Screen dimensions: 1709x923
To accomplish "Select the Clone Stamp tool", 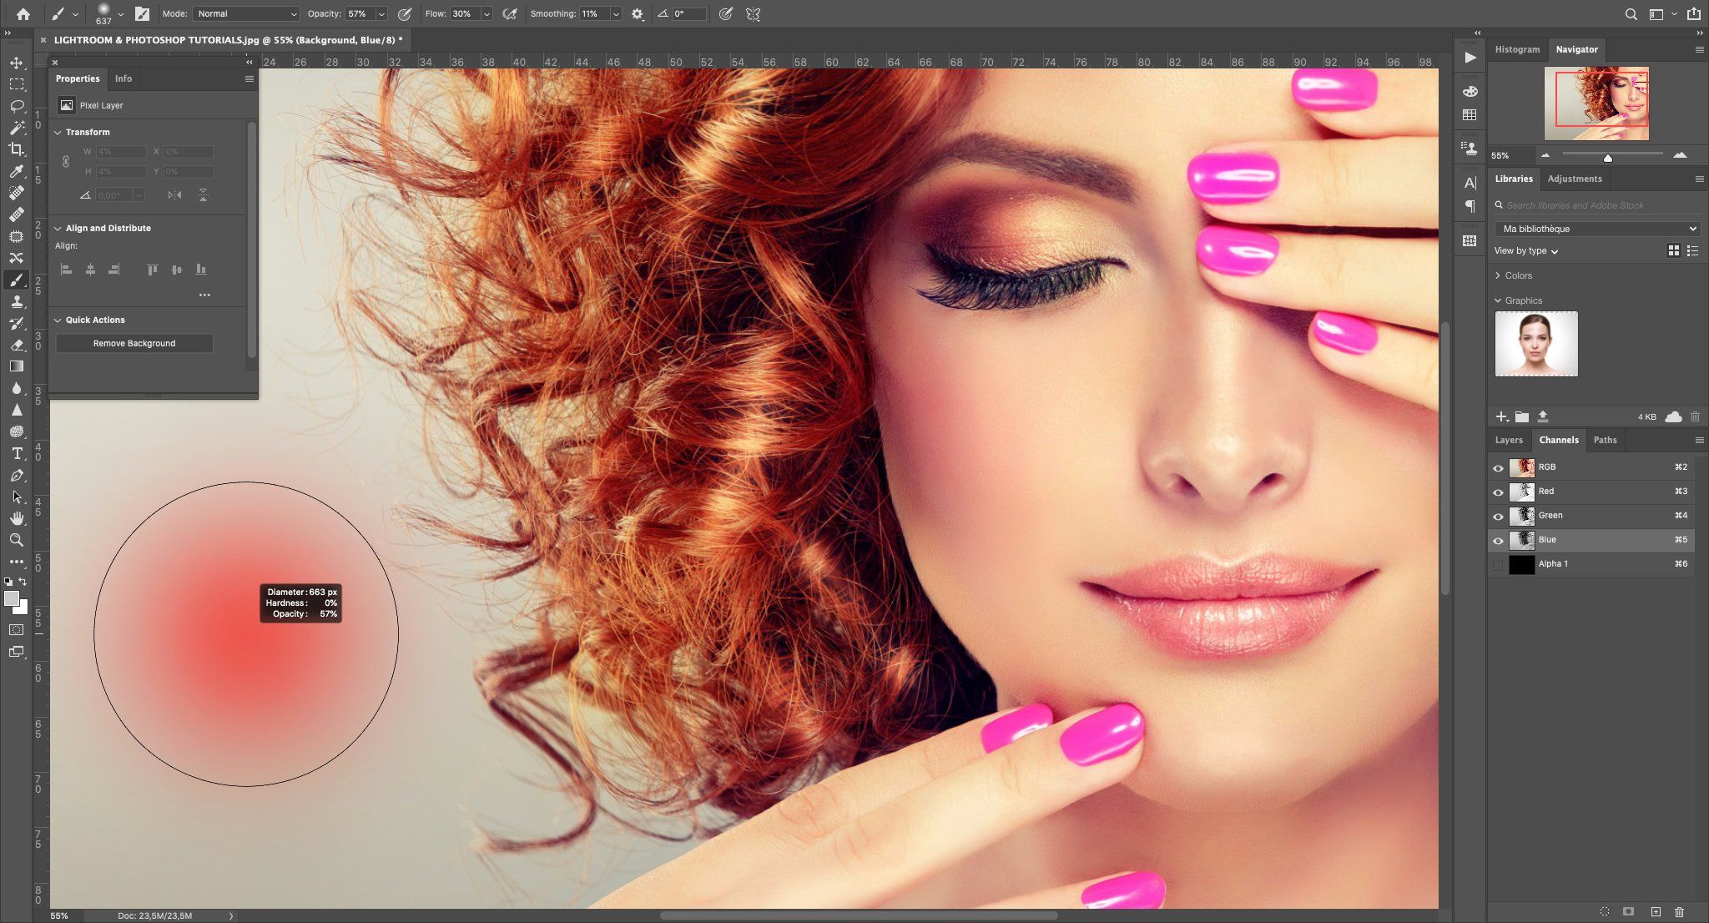I will (16, 301).
